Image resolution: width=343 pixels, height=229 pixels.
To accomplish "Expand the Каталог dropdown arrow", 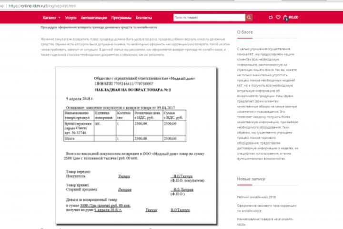I will tap(59, 18).
